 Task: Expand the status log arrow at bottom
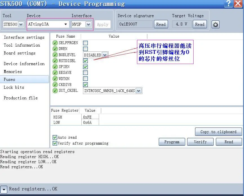tap(4, 190)
